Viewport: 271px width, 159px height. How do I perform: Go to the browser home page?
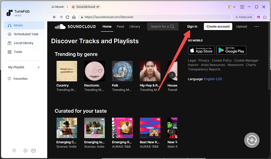tap(74, 17)
